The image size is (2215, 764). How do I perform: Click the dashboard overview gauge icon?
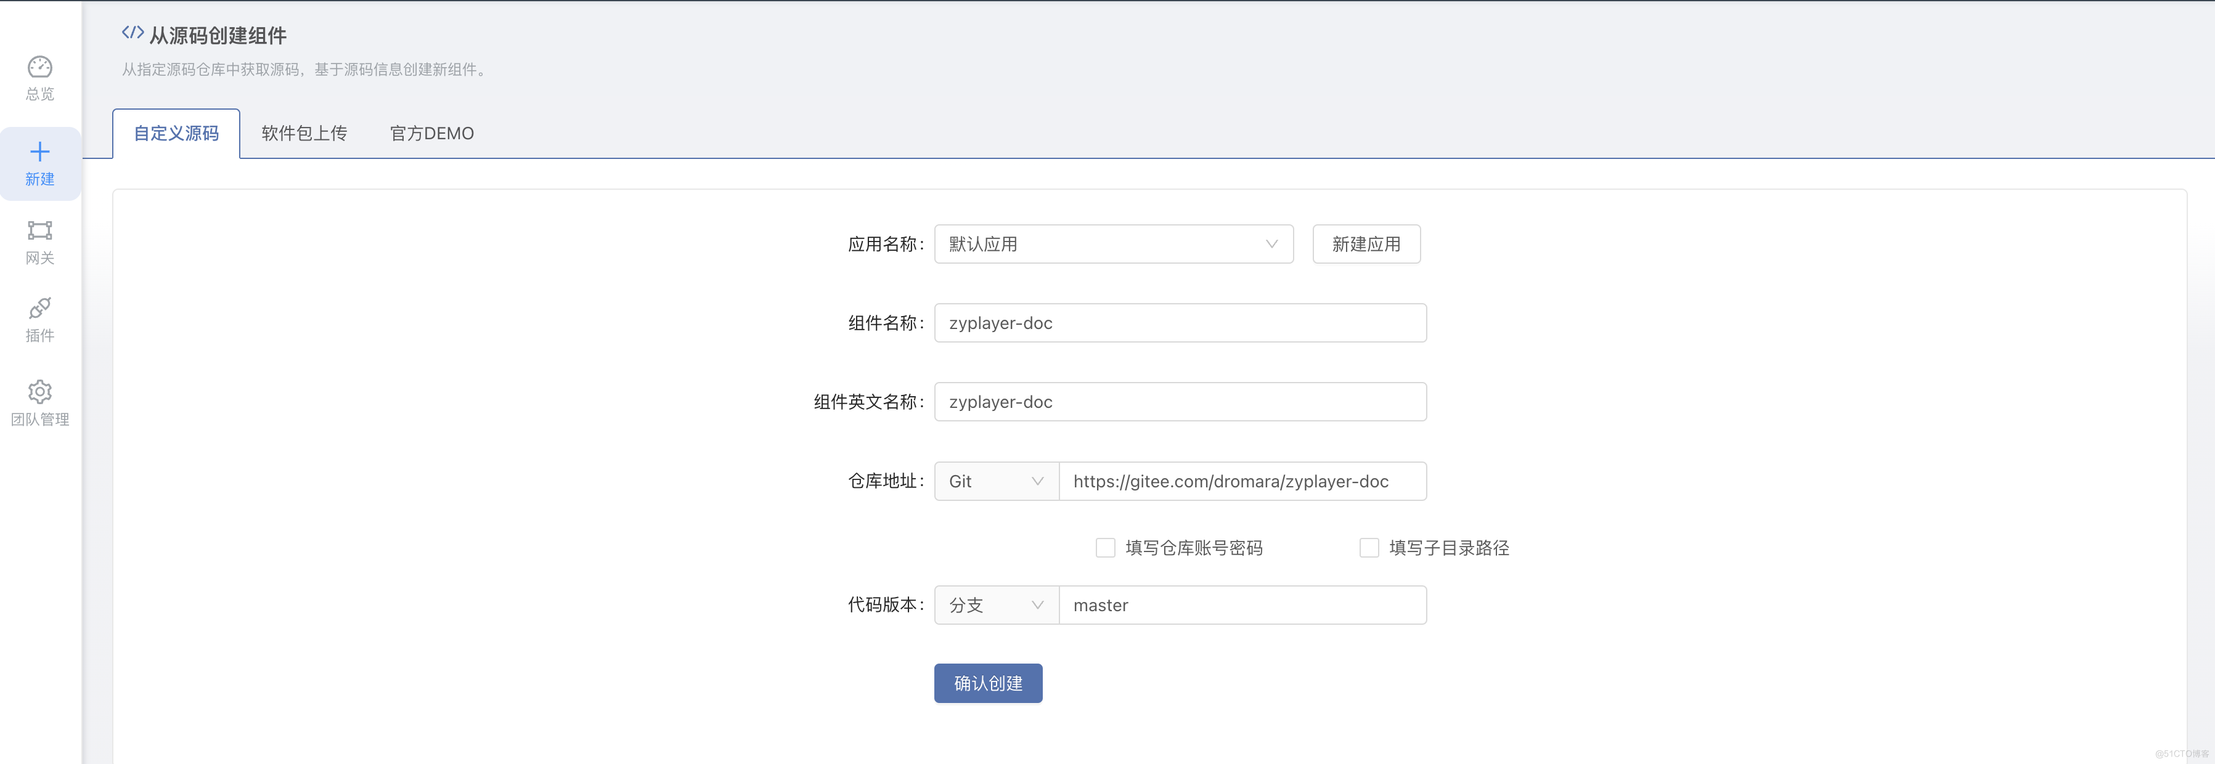click(39, 67)
